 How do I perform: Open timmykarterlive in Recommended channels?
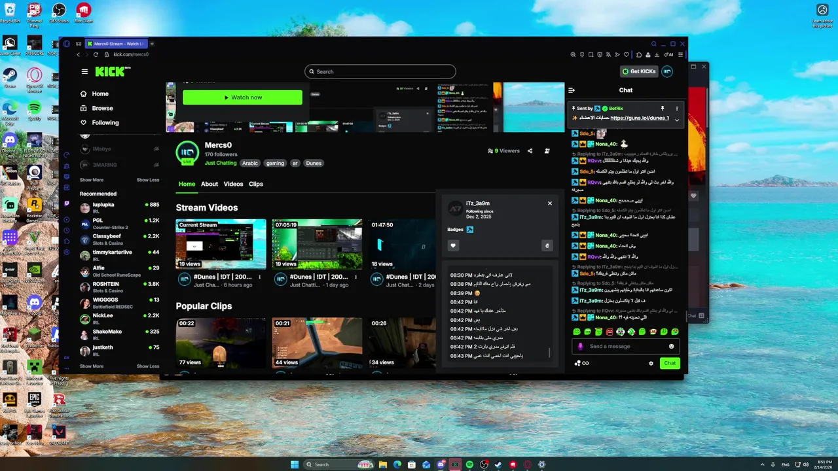tap(120, 255)
